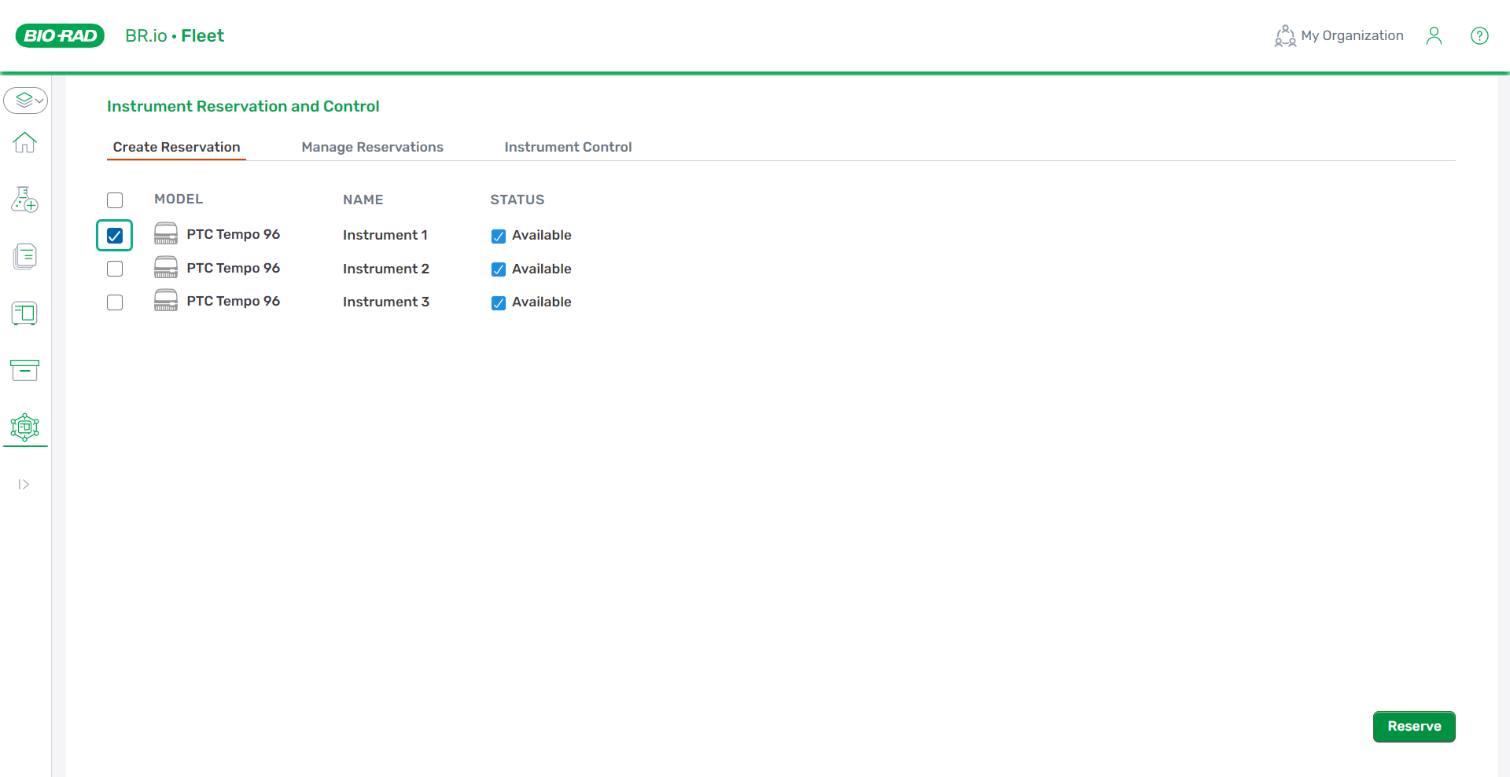The width and height of the screenshot is (1510, 777).
Task: Open the instrument screen icon in sidebar
Action: pos(25,313)
